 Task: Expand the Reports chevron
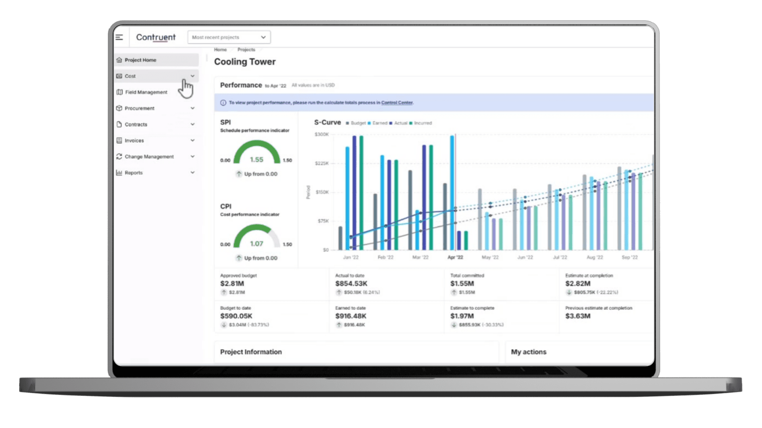click(x=192, y=173)
